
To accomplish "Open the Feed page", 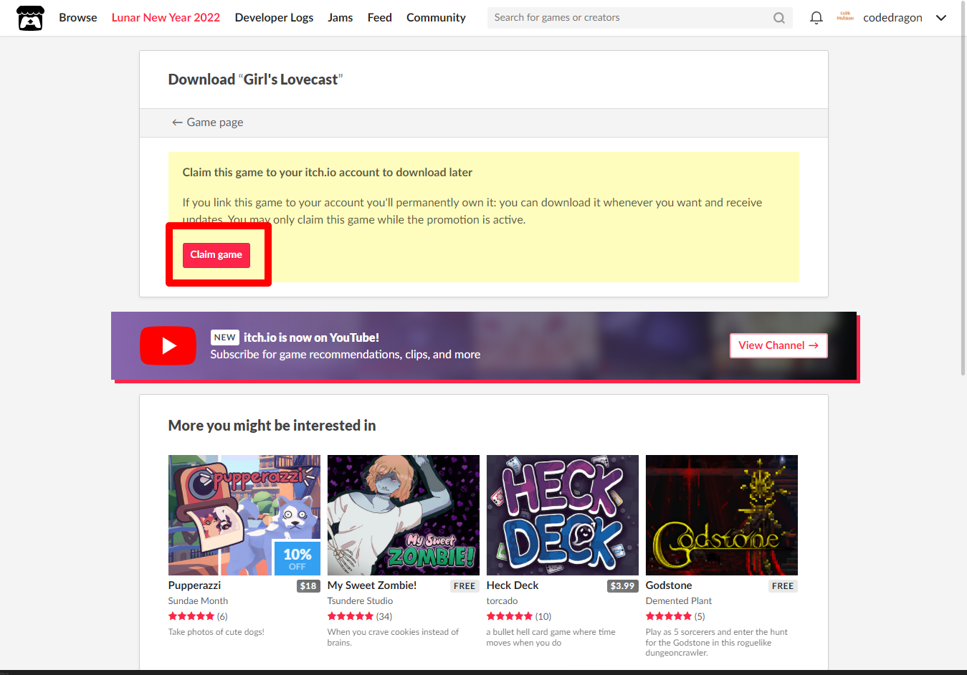I will (379, 18).
